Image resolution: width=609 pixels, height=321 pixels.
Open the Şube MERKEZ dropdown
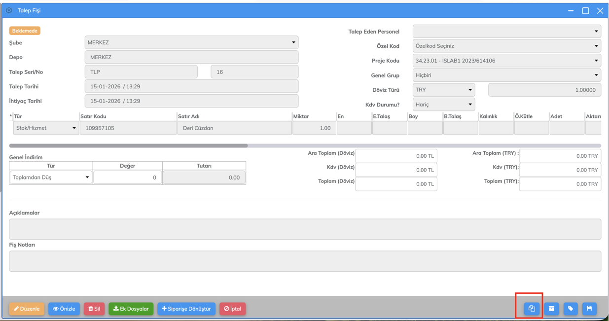pyautogui.click(x=191, y=42)
